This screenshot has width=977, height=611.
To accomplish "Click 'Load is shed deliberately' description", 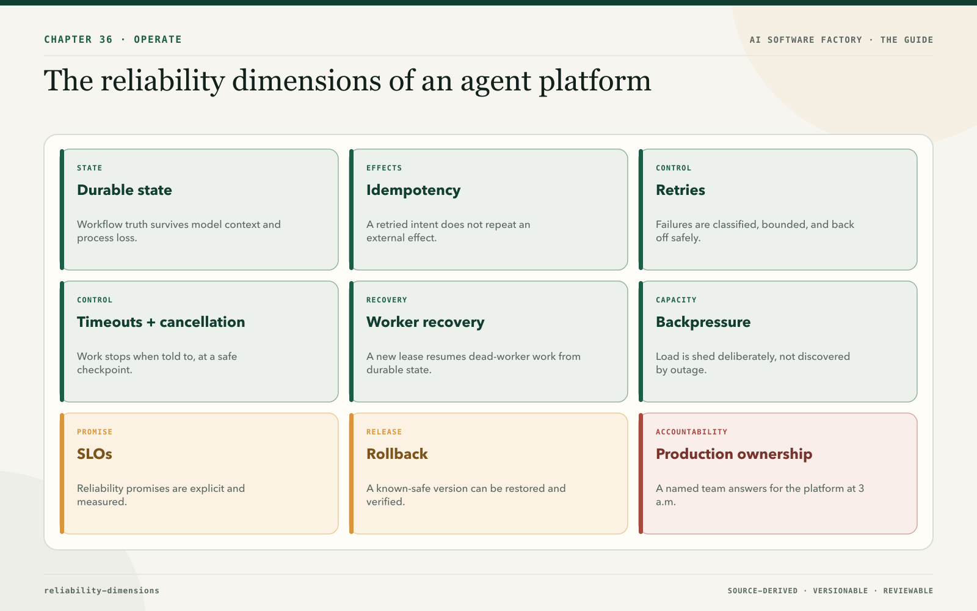I will (x=753, y=363).
